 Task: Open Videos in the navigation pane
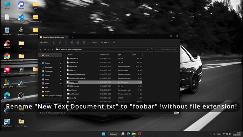(47, 83)
